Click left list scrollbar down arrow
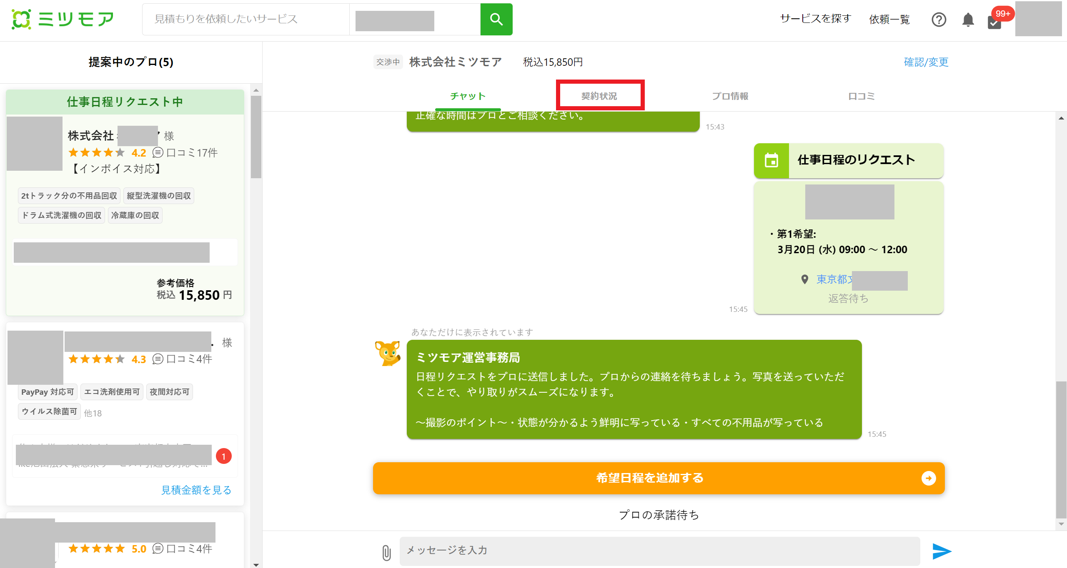This screenshot has width=1067, height=568. point(256,565)
